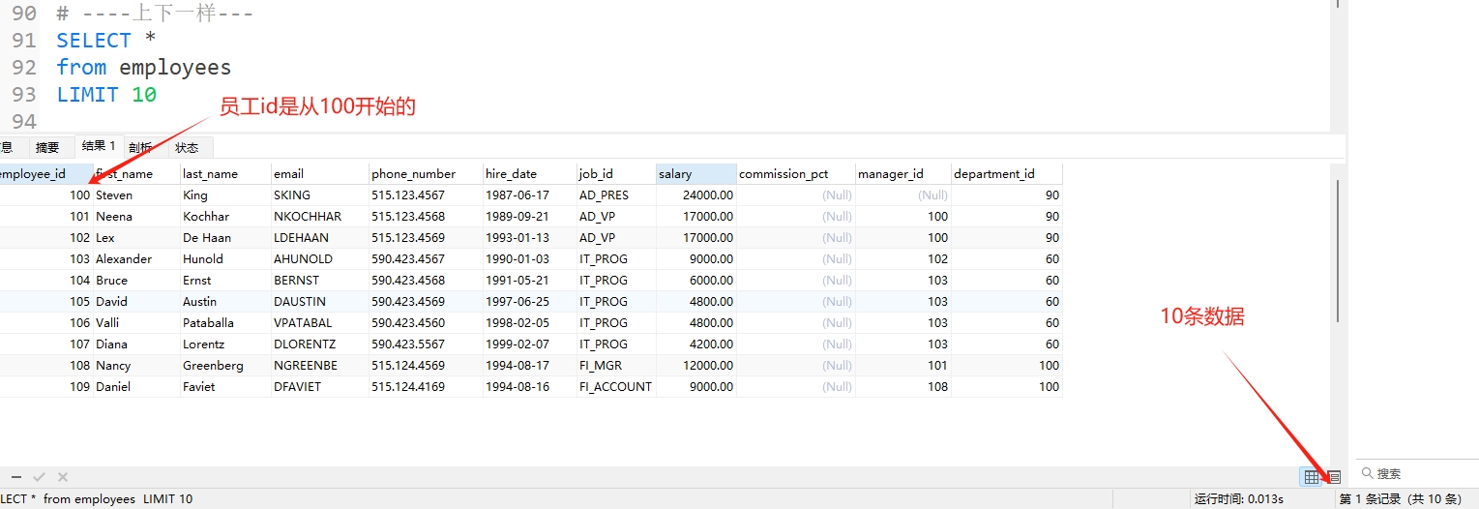Switch to grid view icon
Viewport: 1479px width, 509px height.
1312,476
